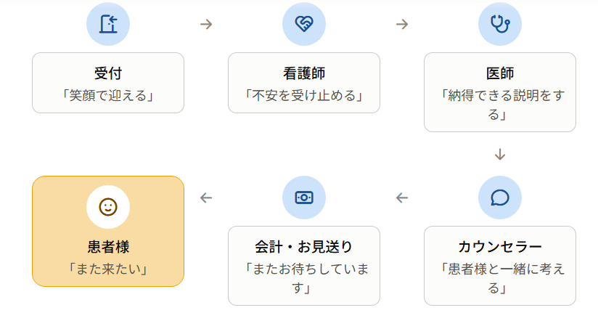Click the left arrow pointing to 患者様
Screen dimensions: 598x313
coord(206,198)
